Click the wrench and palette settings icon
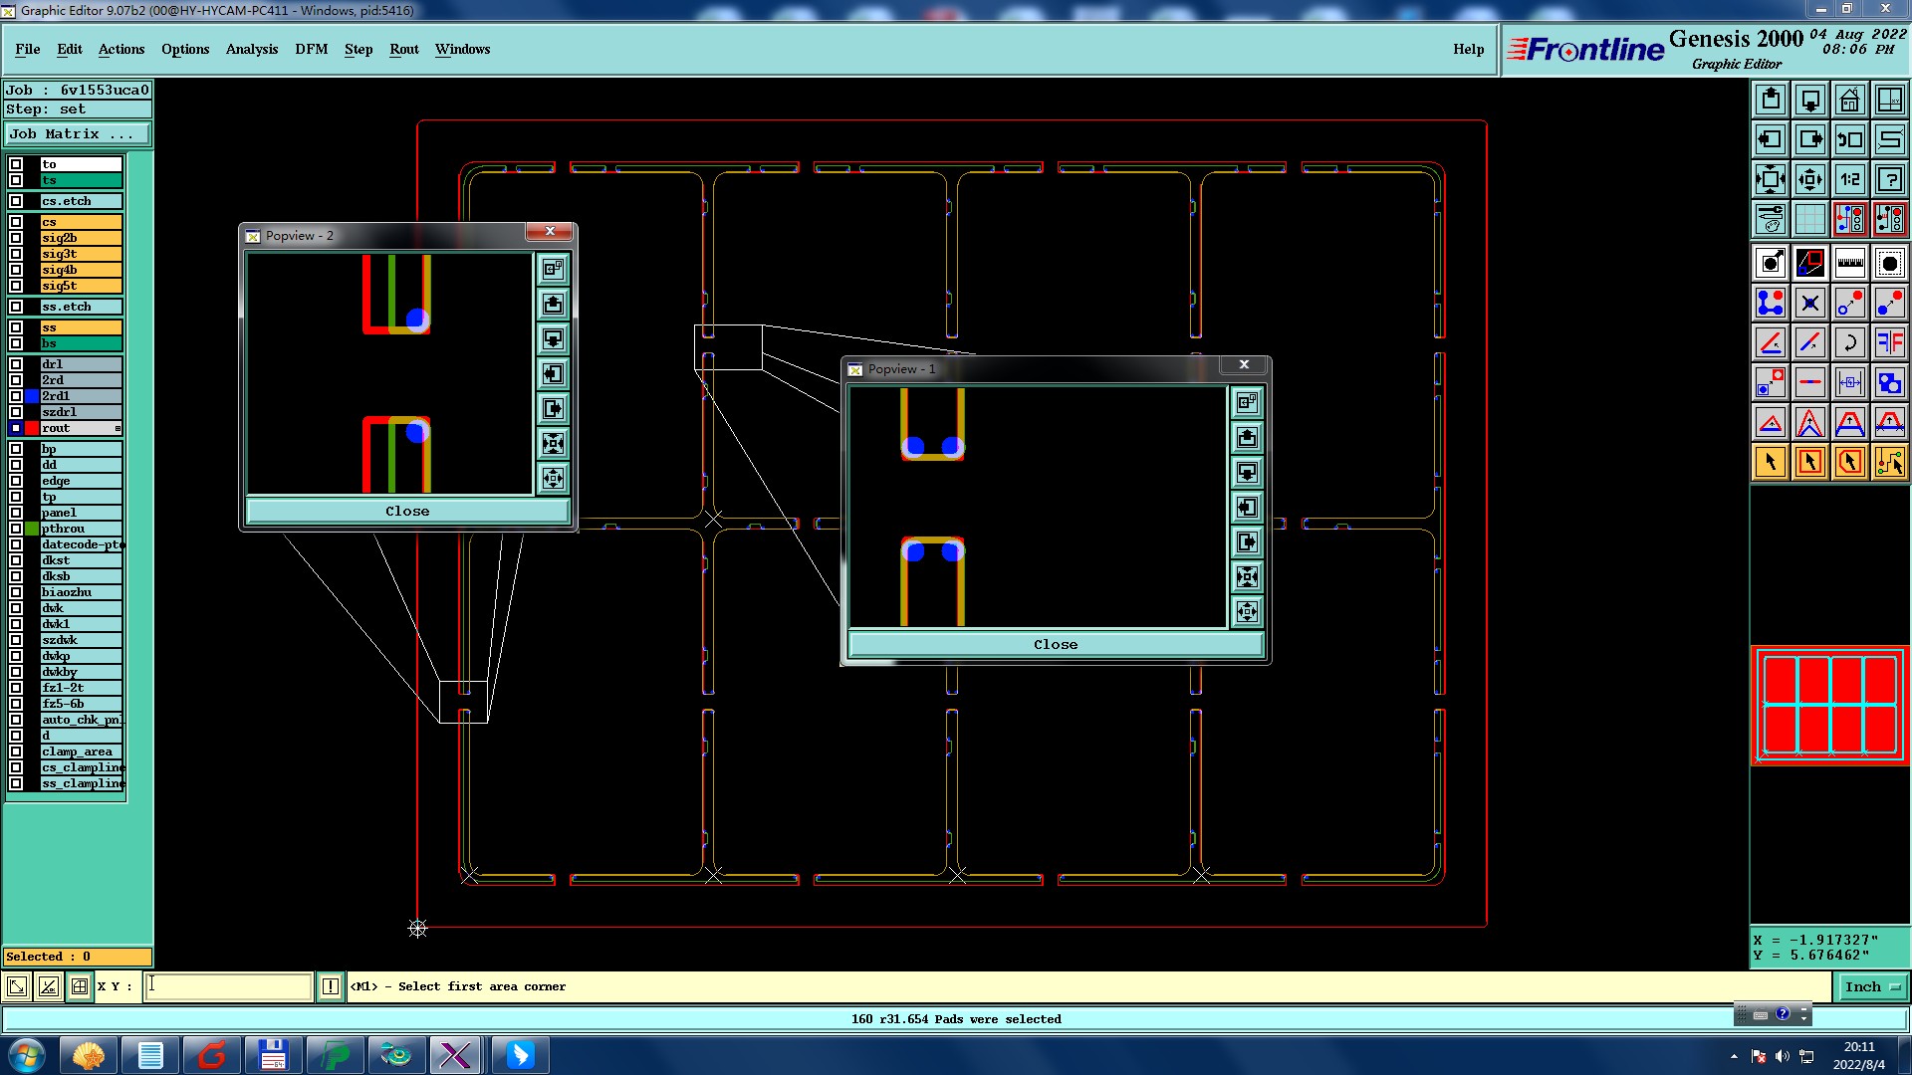Viewport: 1912px width, 1075px height. 1771,219
